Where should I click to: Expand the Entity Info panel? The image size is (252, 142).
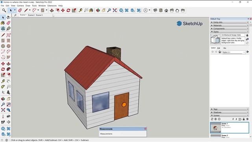pyautogui.click(x=230, y=22)
